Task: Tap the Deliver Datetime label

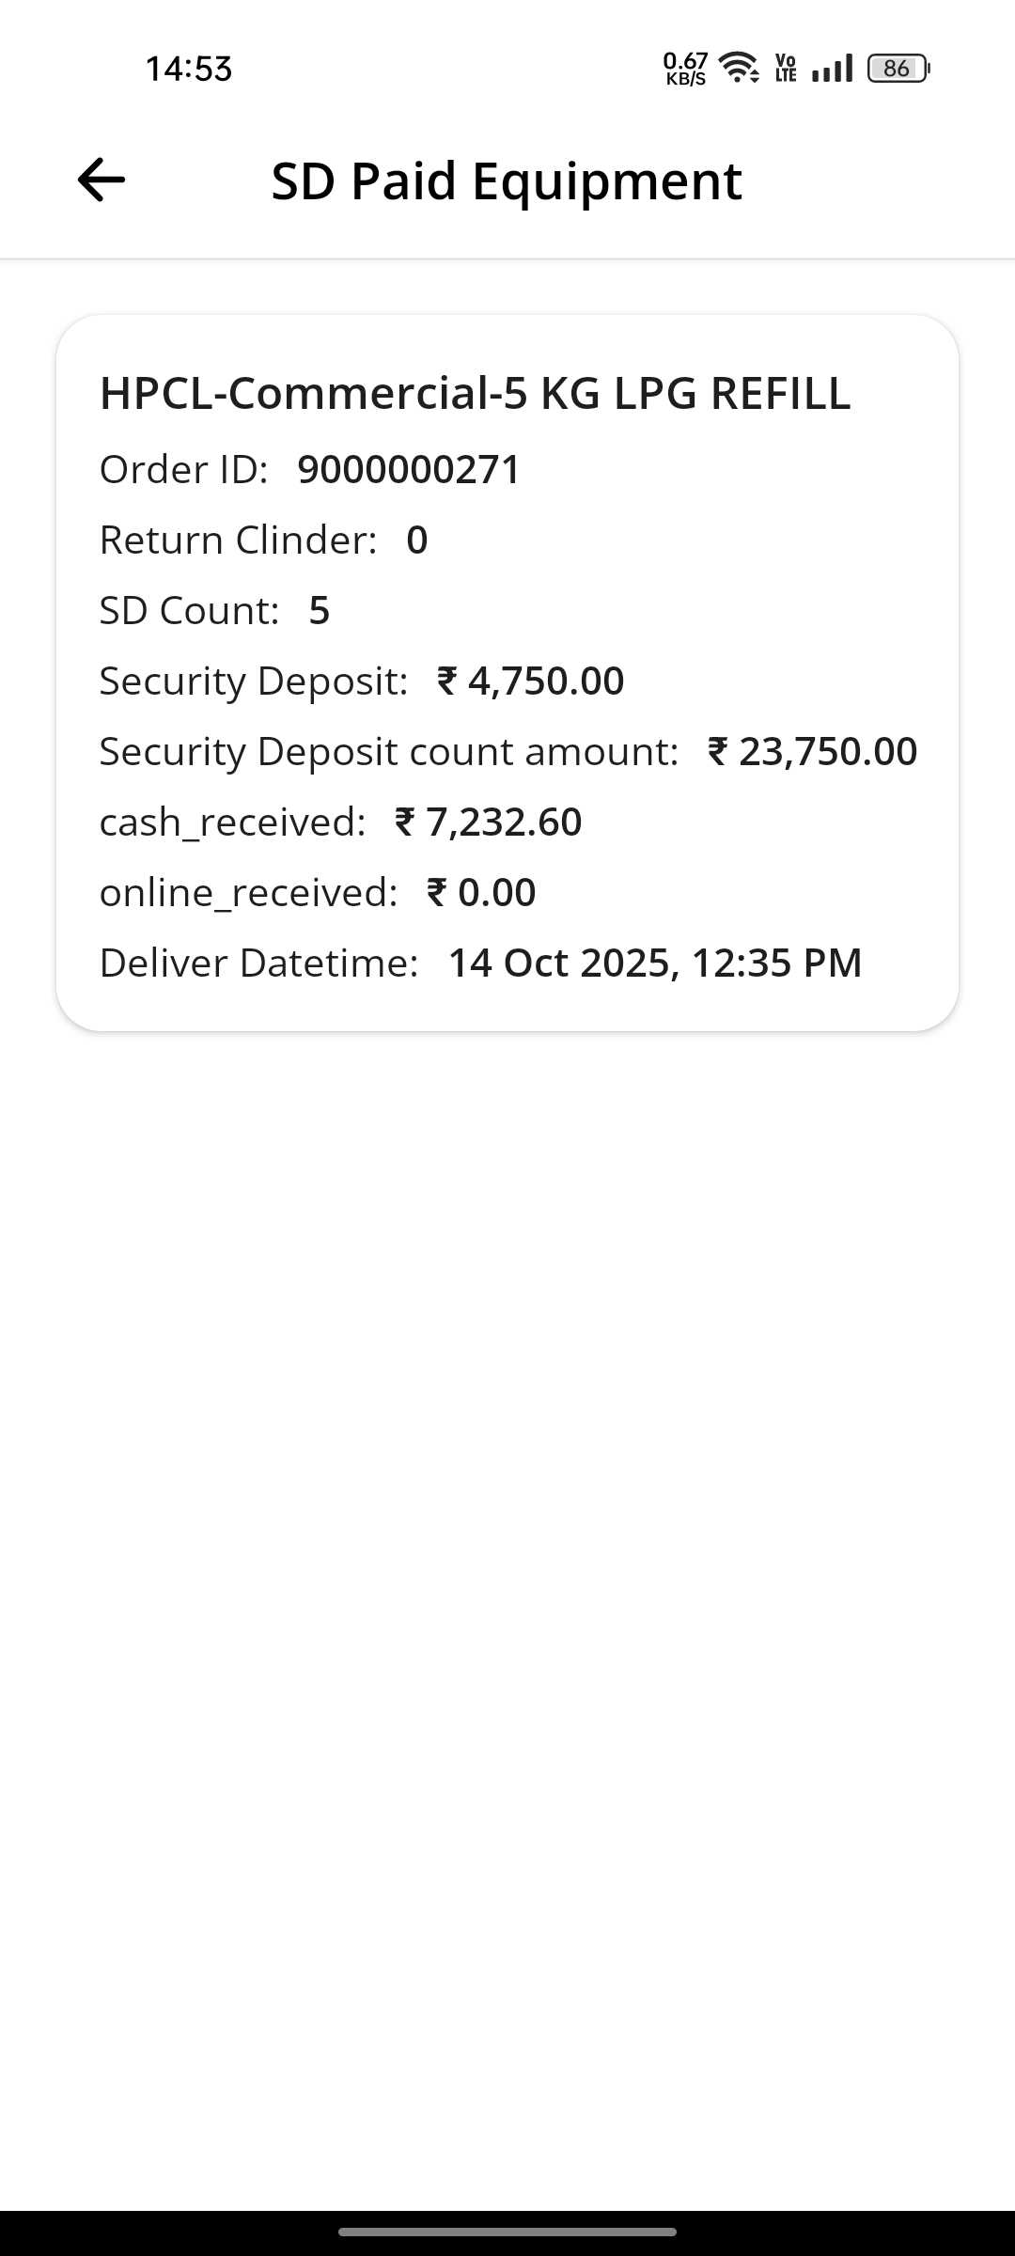Action: click(x=259, y=963)
